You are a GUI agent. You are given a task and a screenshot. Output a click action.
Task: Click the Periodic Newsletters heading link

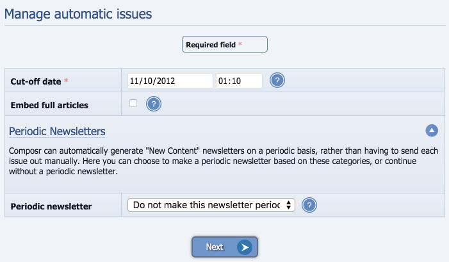57,131
